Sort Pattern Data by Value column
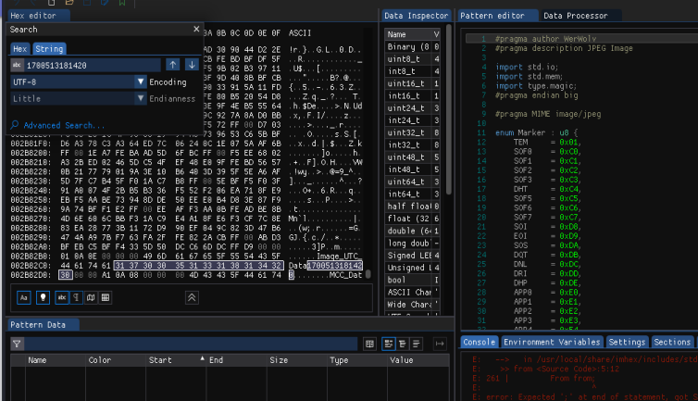Image resolution: width=698 pixels, height=401 pixels. 418,360
